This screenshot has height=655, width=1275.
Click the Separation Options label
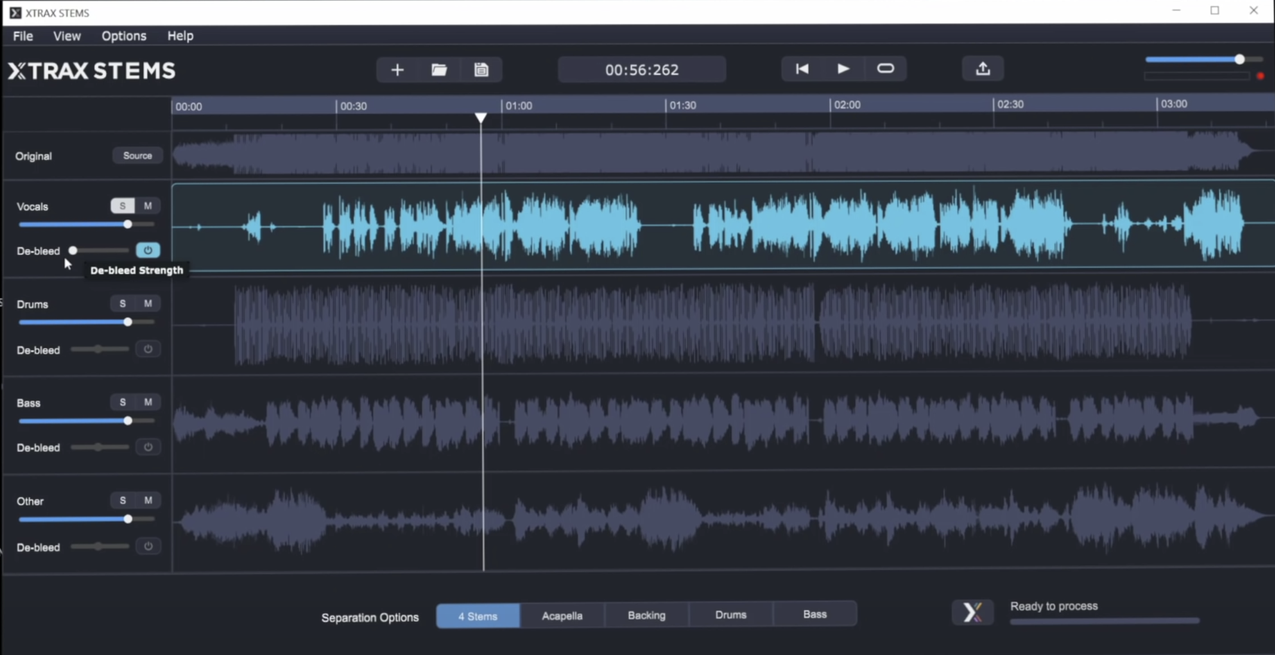370,617
